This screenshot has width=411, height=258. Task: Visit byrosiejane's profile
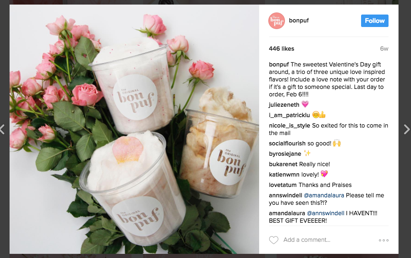click(285, 154)
